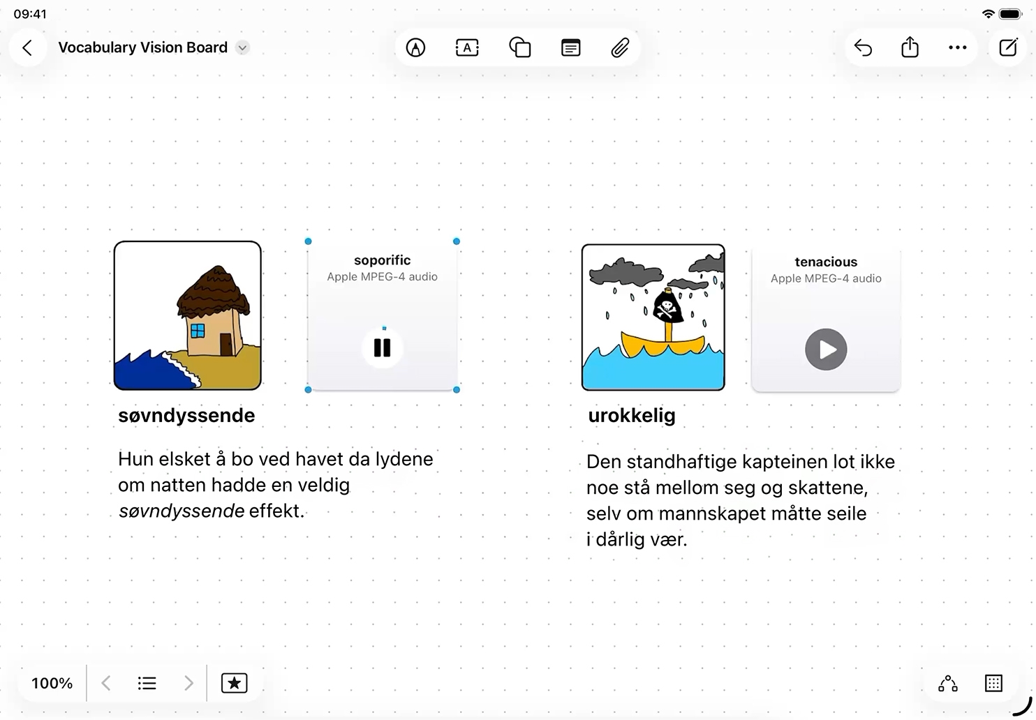Open the attachment insert menu
This screenshot has height=720, width=1036.
(x=620, y=47)
